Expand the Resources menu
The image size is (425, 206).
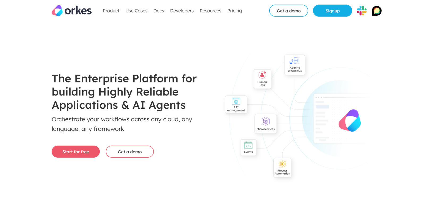click(210, 11)
